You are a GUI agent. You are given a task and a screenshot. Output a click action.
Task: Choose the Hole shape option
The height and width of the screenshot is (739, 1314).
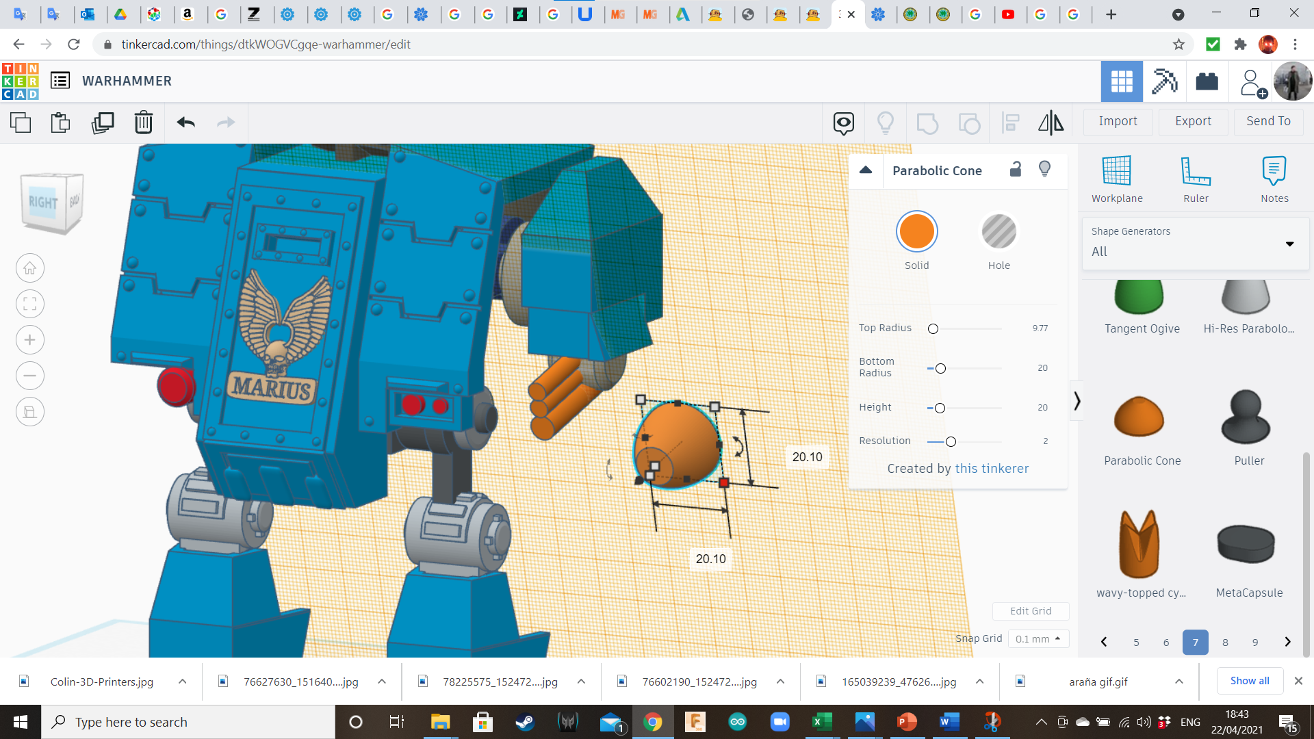tap(999, 232)
